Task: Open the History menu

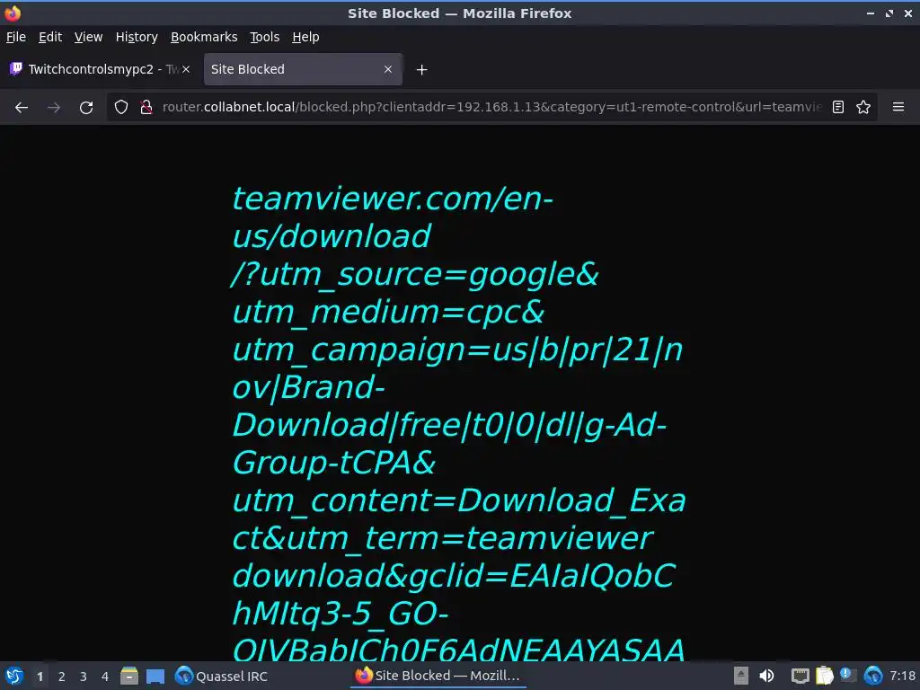Action: (x=137, y=37)
